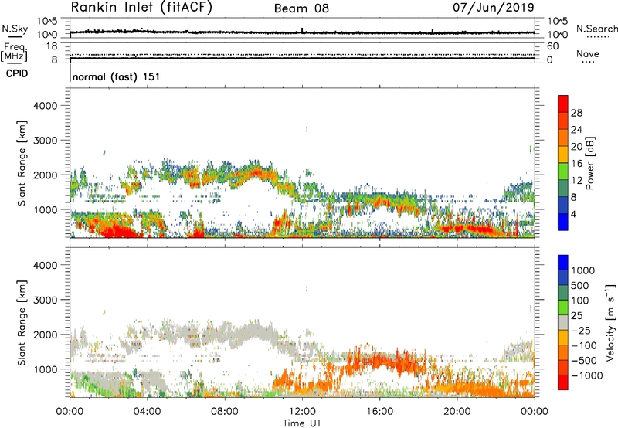The height and width of the screenshot is (428, 618).
Task: Click the "4000" tick of the power panel
Action: click(46, 106)
